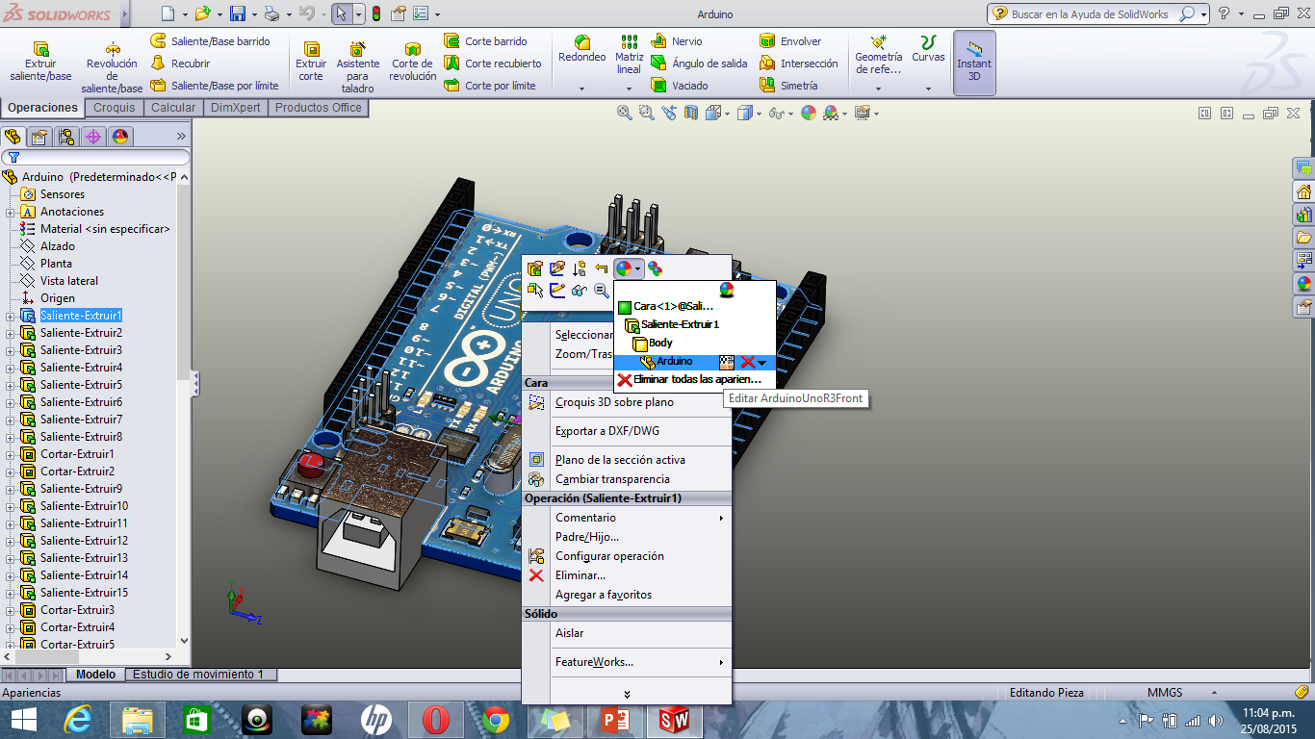The height and width of the screenshot is (739, 1315).
Task: Click Edit Feature icon in context toolbar
Action: [x=535, y=268]
